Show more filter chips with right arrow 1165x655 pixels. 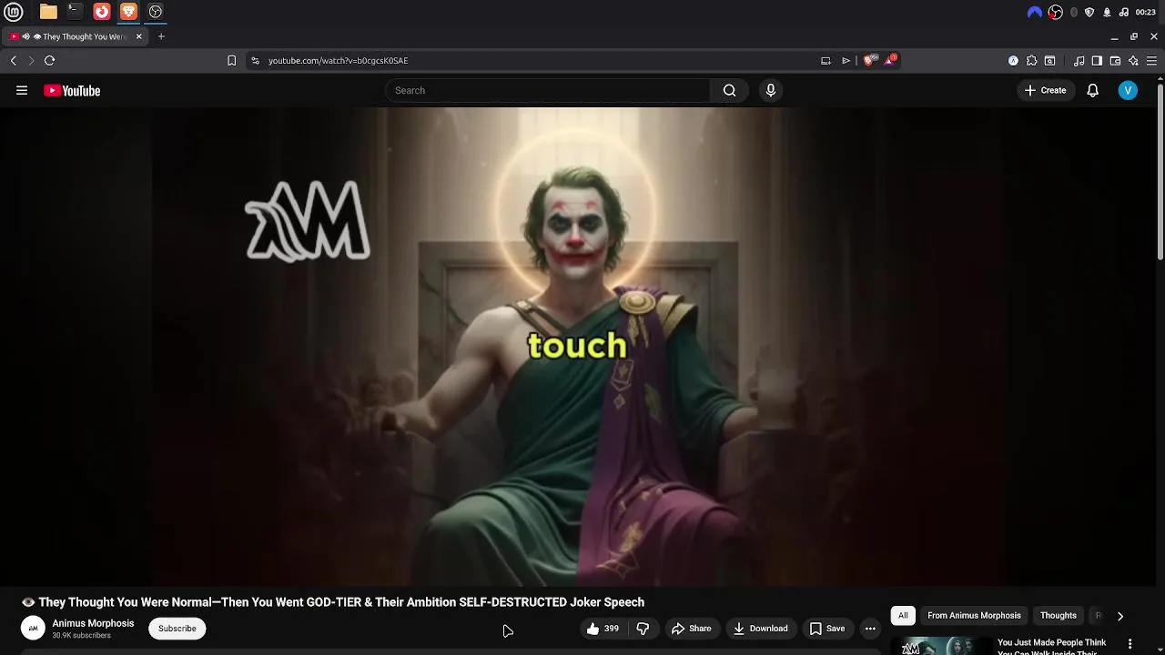click(1119, 616)
